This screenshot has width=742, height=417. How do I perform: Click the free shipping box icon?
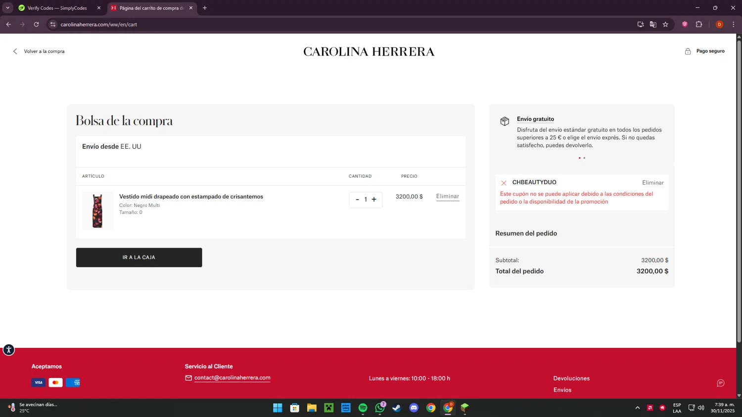click(x=505, y=121)
